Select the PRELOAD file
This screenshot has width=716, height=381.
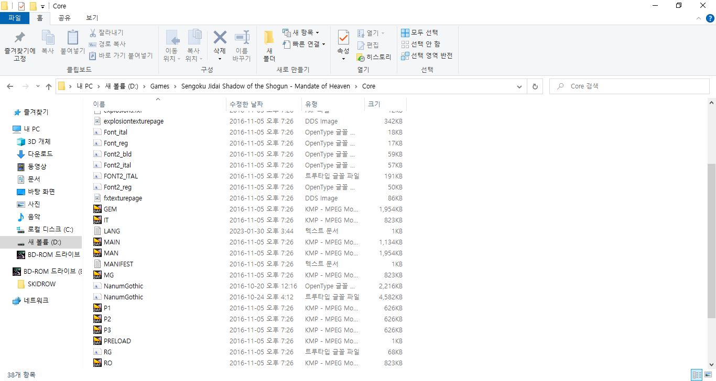[x=117, y=341]
